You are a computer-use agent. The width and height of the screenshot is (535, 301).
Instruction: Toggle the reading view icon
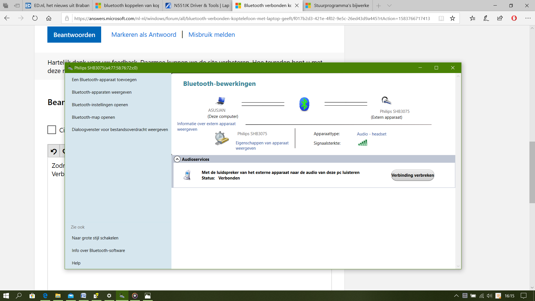pos(441,18)
